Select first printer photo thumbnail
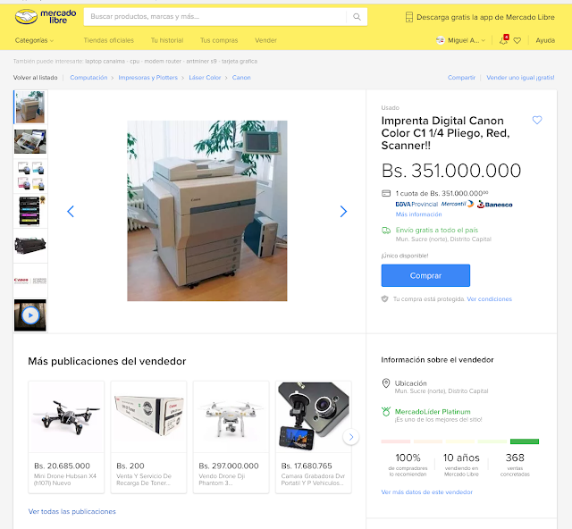Viewport: 572px width, 529px height. click(30, 107)
